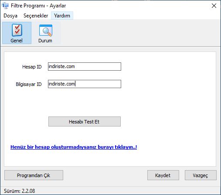Click the Bilgisayar ID label
The height and width of the screenshot is (195, 221).
29,84
